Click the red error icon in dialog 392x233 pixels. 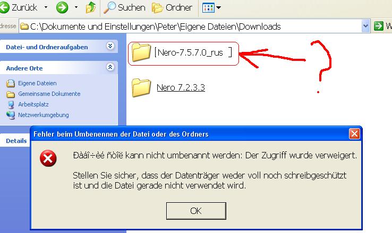(48, 158)
